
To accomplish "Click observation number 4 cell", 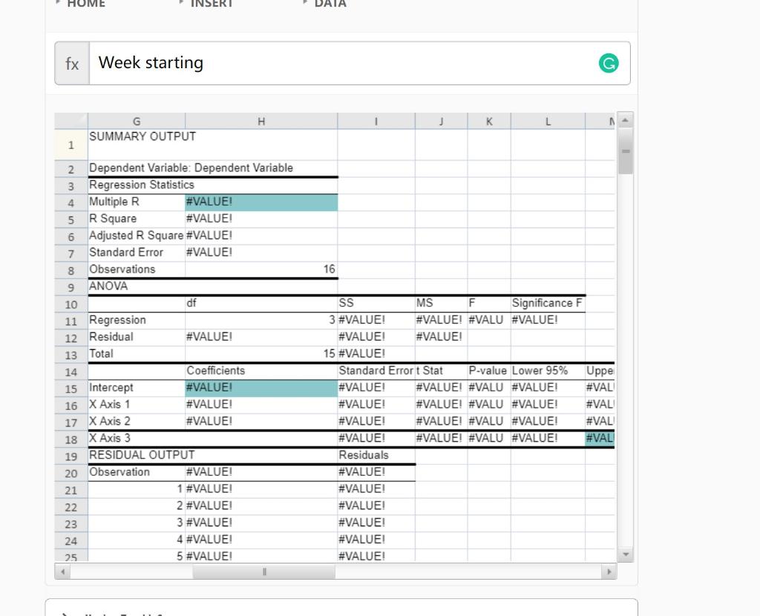I will pyautogui.click(x=137, y=540).
